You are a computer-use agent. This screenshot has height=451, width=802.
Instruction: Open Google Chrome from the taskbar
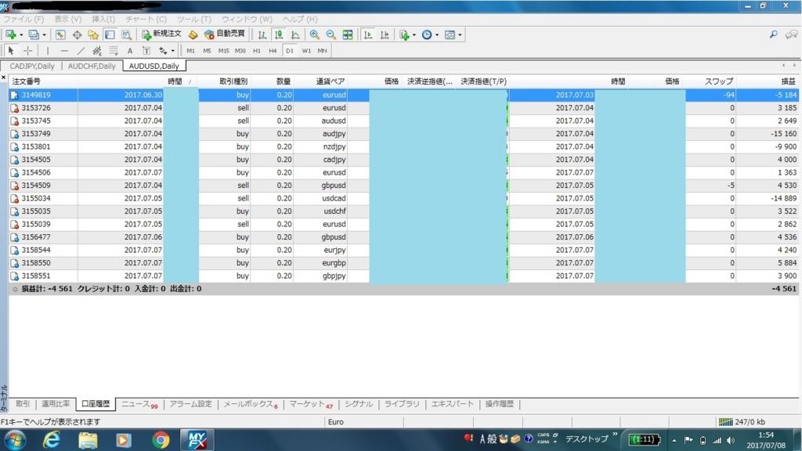[161, 440]
